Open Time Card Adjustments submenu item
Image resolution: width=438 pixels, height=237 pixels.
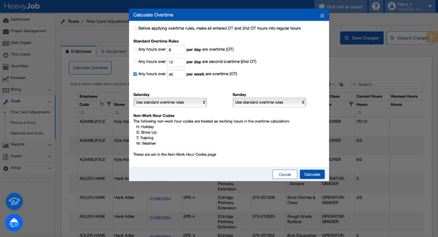[30, 112]
